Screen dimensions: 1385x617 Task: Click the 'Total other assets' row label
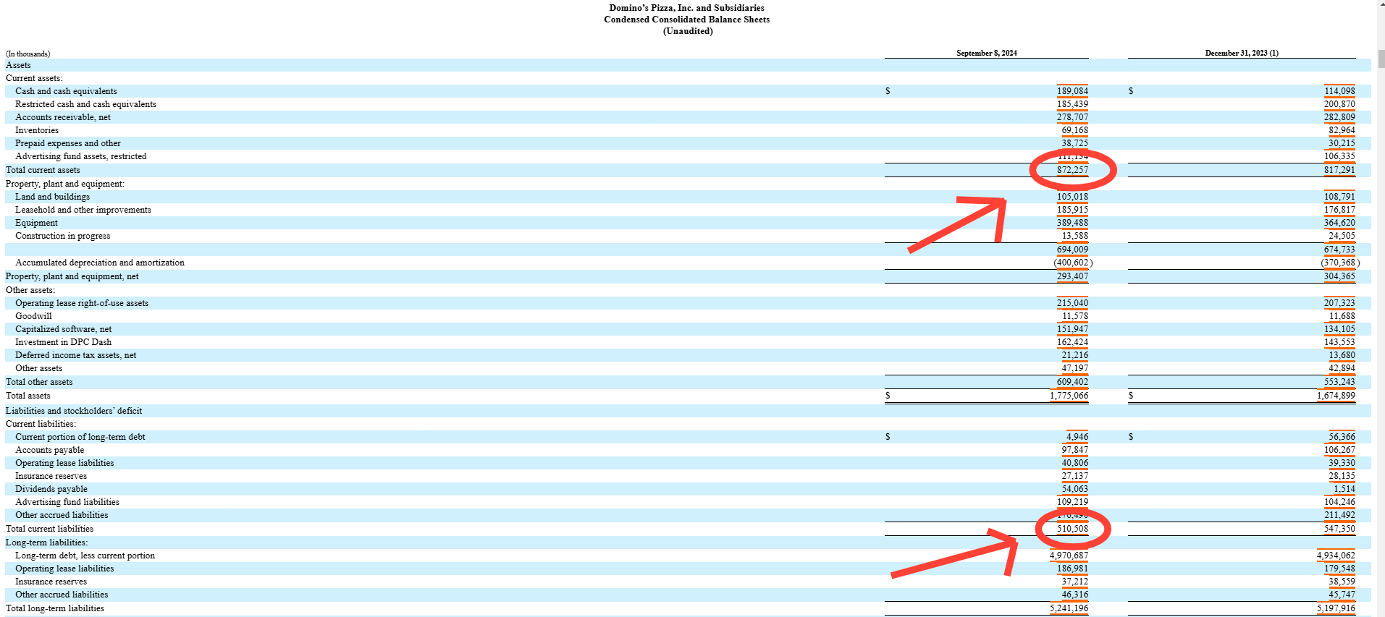point(39,382)
